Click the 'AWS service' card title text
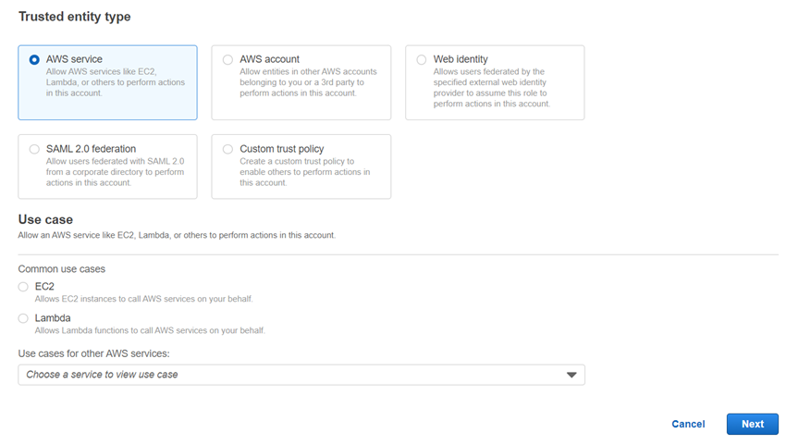 pyautogui.click(x=74, y=59)
